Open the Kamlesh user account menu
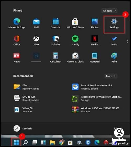The height and width of the screenshot is (147, 131). tap(23, 129)
